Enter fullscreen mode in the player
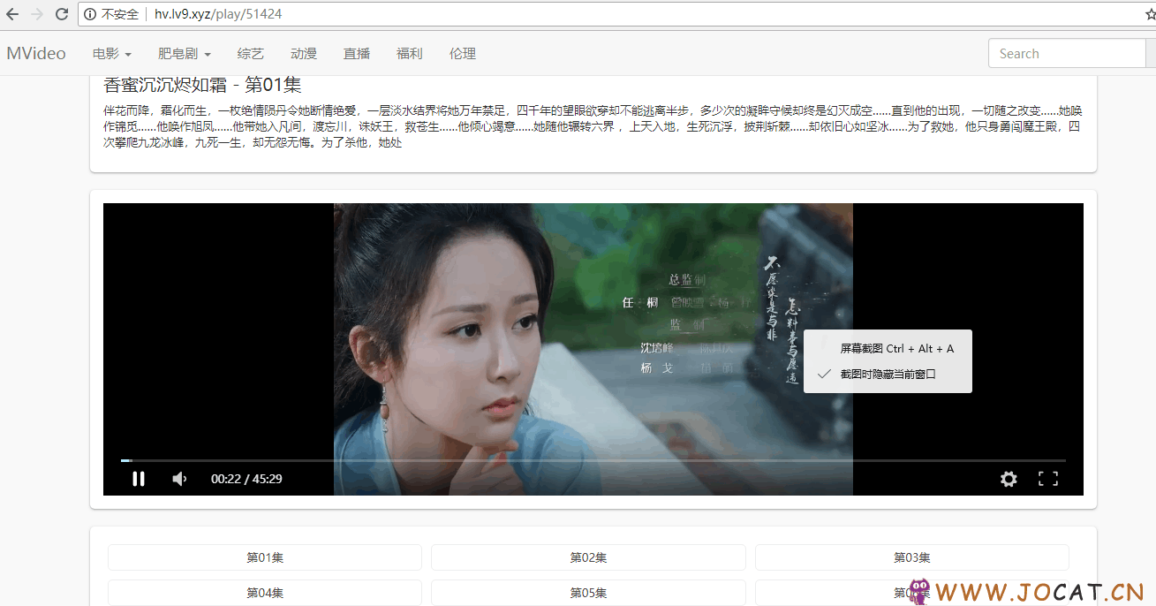 (x=1048, y=479)
